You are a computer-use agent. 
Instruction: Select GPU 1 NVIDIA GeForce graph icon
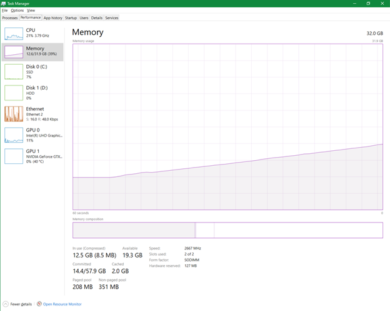13,155
